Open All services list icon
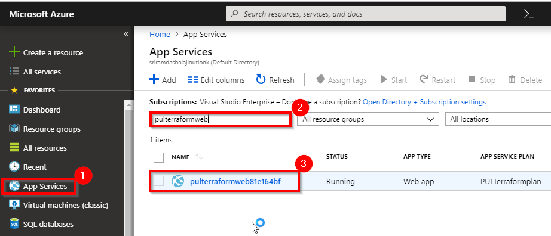The width and height of the screenshot is (551, 236). point(14,72)
